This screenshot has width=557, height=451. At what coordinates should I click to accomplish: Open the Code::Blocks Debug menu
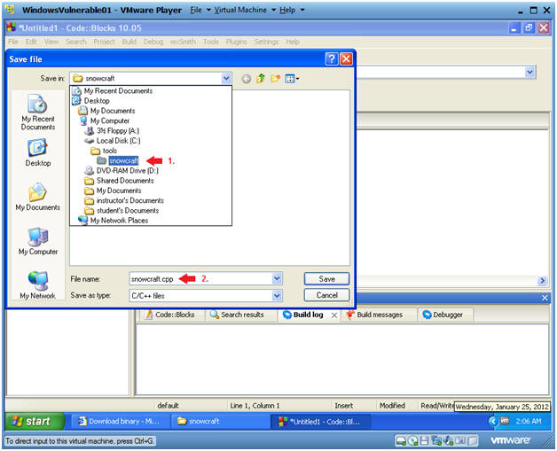[x=153, y=42]
